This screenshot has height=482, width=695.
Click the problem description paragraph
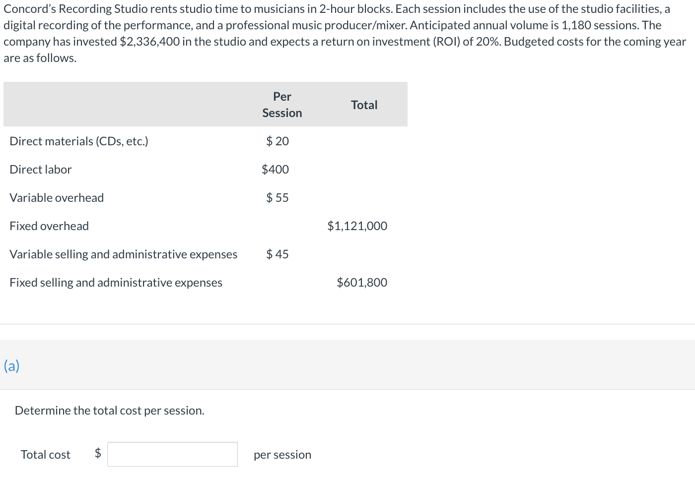coord(345,33)
